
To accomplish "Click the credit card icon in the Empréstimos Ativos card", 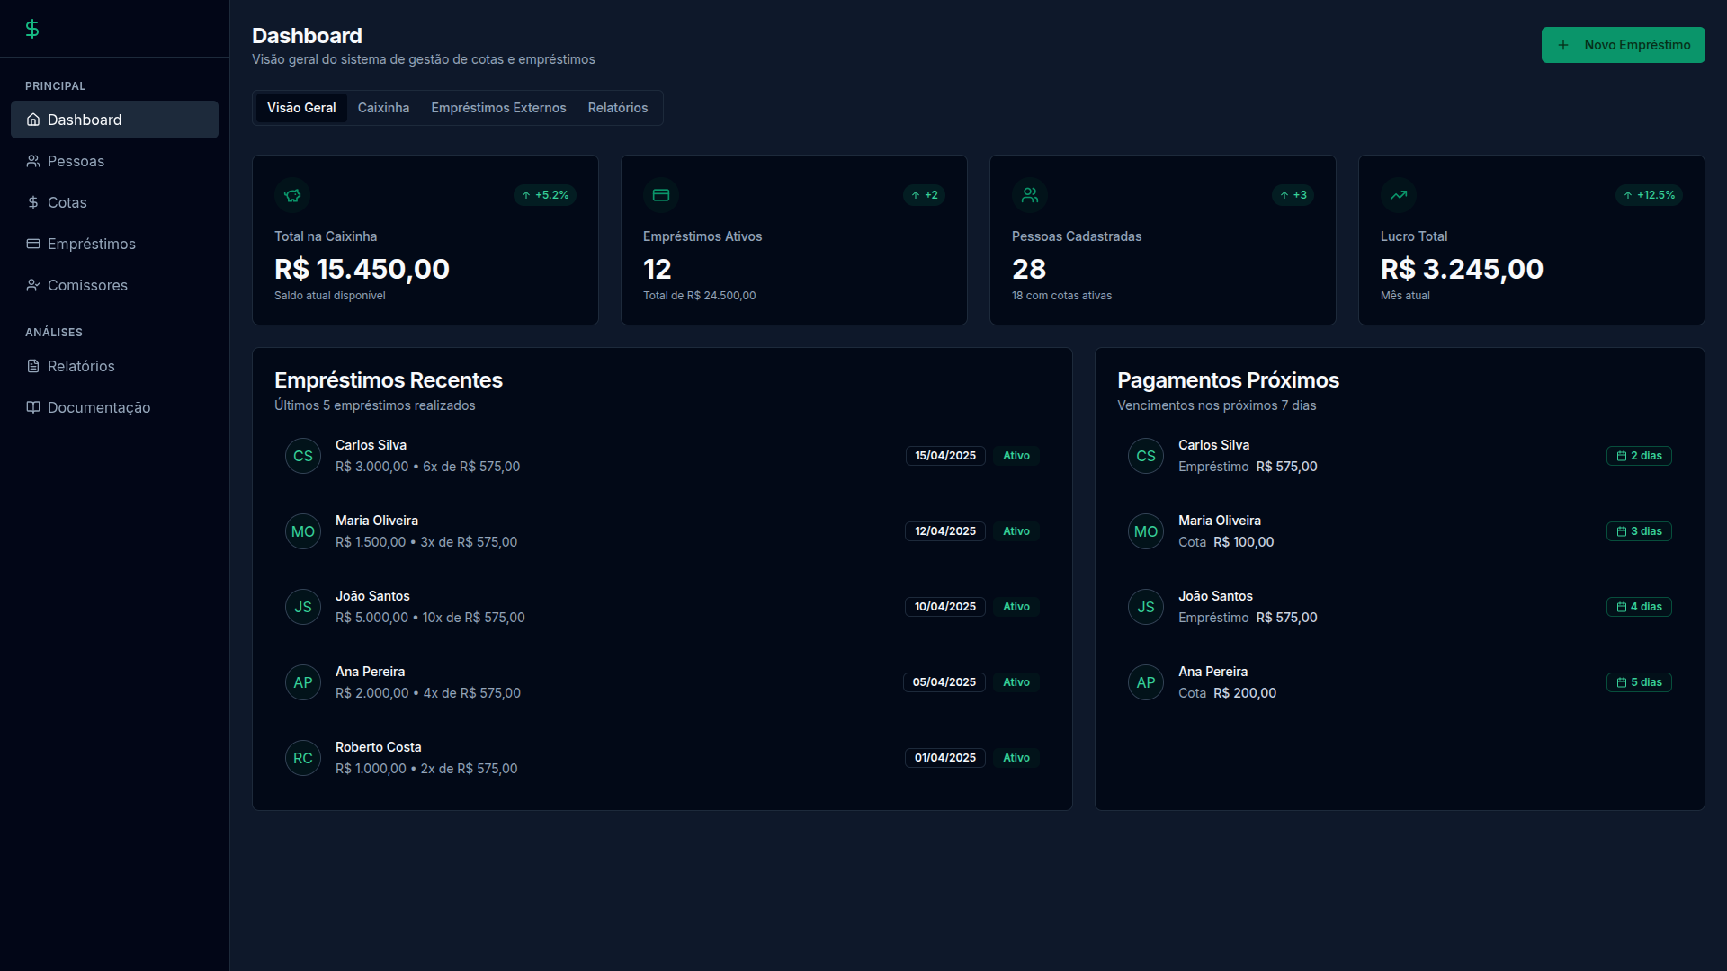I will click(x=661, y=195).
